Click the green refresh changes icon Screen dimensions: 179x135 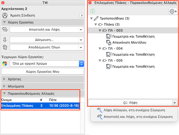pyautogui.click(x=93, y=11)
